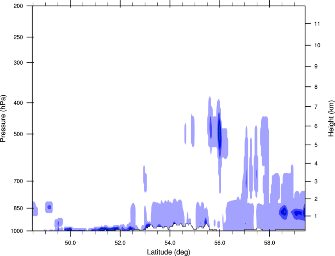
Task: Pick the 6 km height label
Action: pyautogui.click(x=316, y=126)
